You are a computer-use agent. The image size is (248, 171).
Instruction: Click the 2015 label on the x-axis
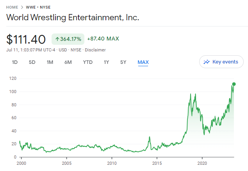tap(157, 163)
